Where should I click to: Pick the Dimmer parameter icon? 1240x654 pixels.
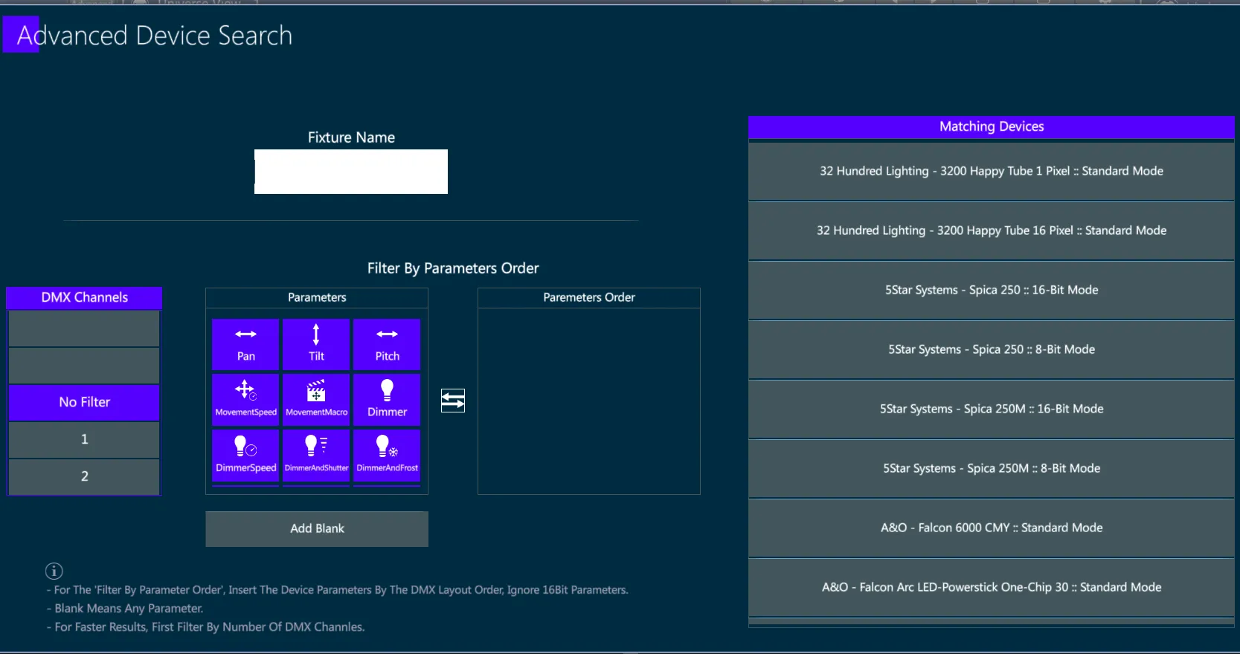[x=387, y=400]
